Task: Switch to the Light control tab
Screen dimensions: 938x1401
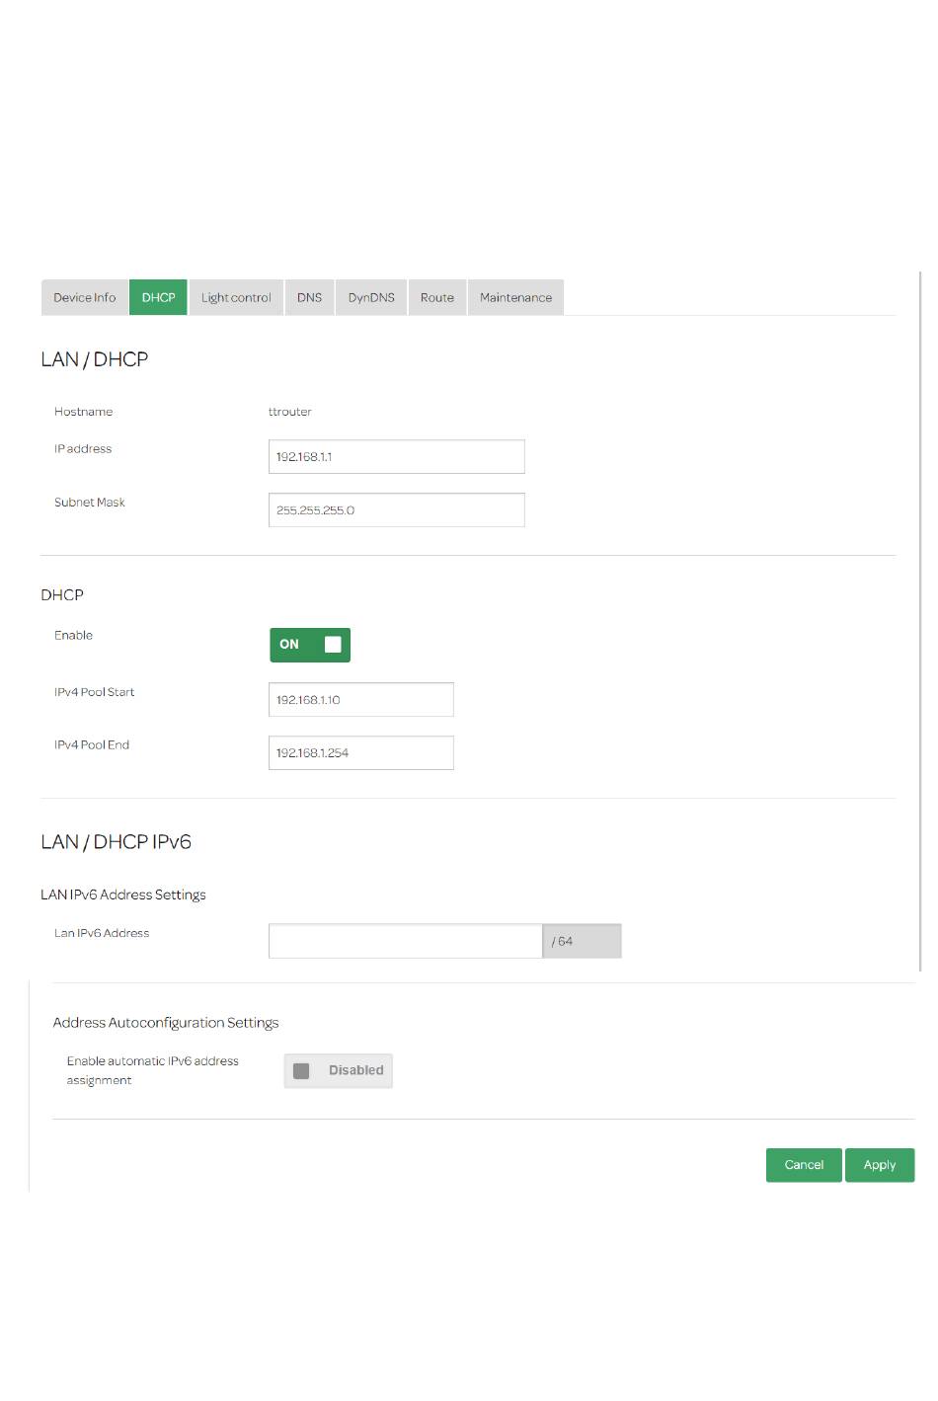Action: (236, 297)
